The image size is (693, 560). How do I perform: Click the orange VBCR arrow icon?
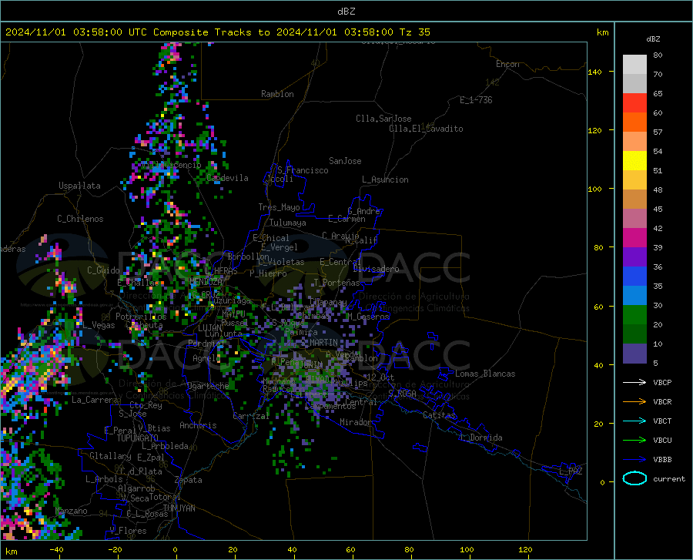point(634,401)
